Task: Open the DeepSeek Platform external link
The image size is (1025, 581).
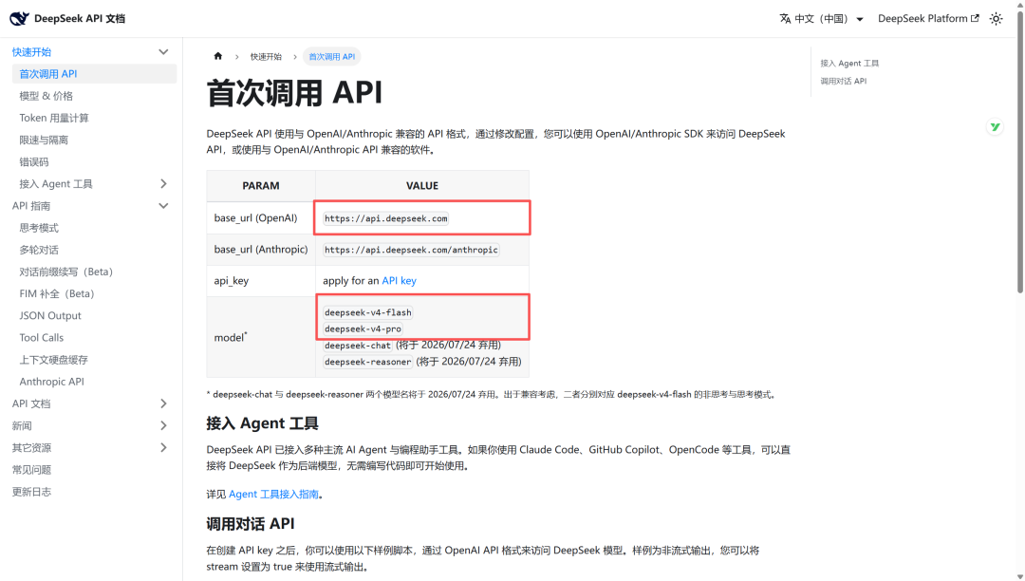Action: (x=928, y=19)
